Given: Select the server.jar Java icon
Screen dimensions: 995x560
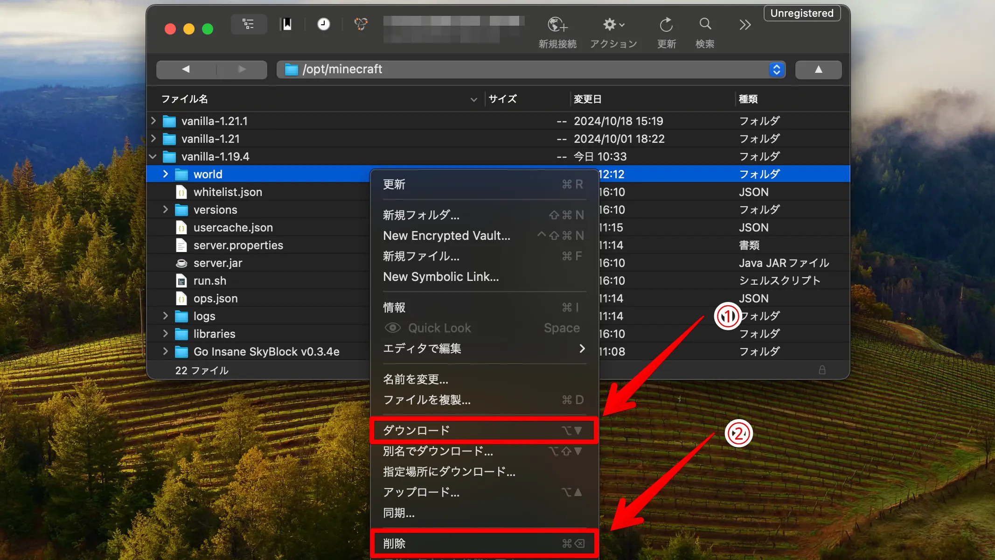Looking at the screenshot, I should pyautogui.click(x=181, y=263).
